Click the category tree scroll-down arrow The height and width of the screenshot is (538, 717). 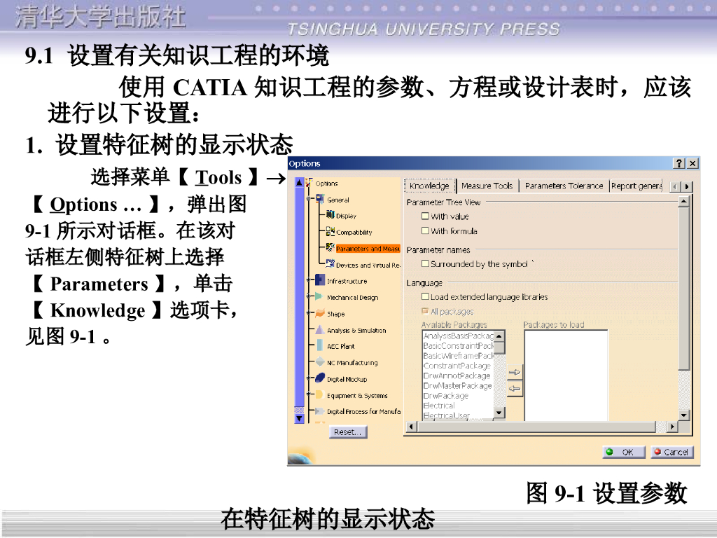[299, 418]
